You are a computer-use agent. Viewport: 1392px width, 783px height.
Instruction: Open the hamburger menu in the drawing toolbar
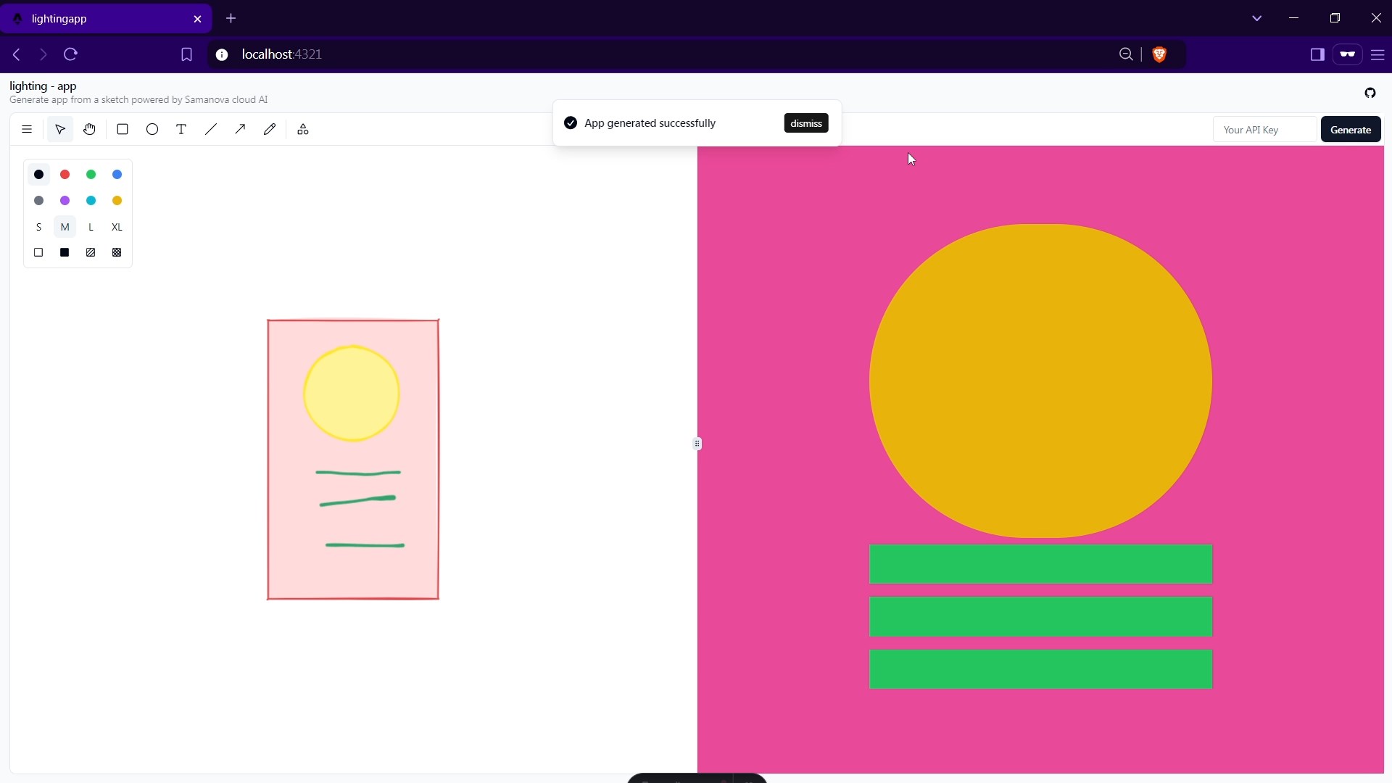pos(27,130)
